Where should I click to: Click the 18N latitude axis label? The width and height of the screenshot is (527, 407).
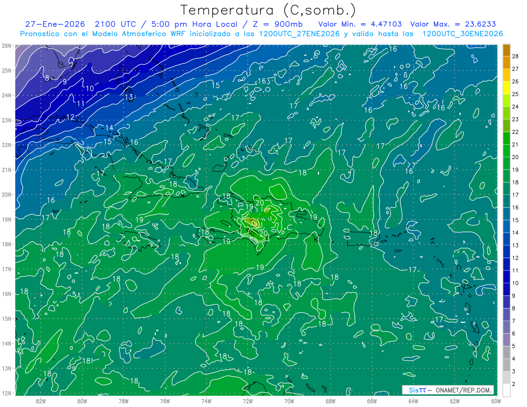click(x=6, y=244)
